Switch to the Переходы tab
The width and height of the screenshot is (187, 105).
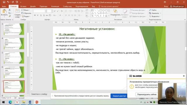[44, 6]
